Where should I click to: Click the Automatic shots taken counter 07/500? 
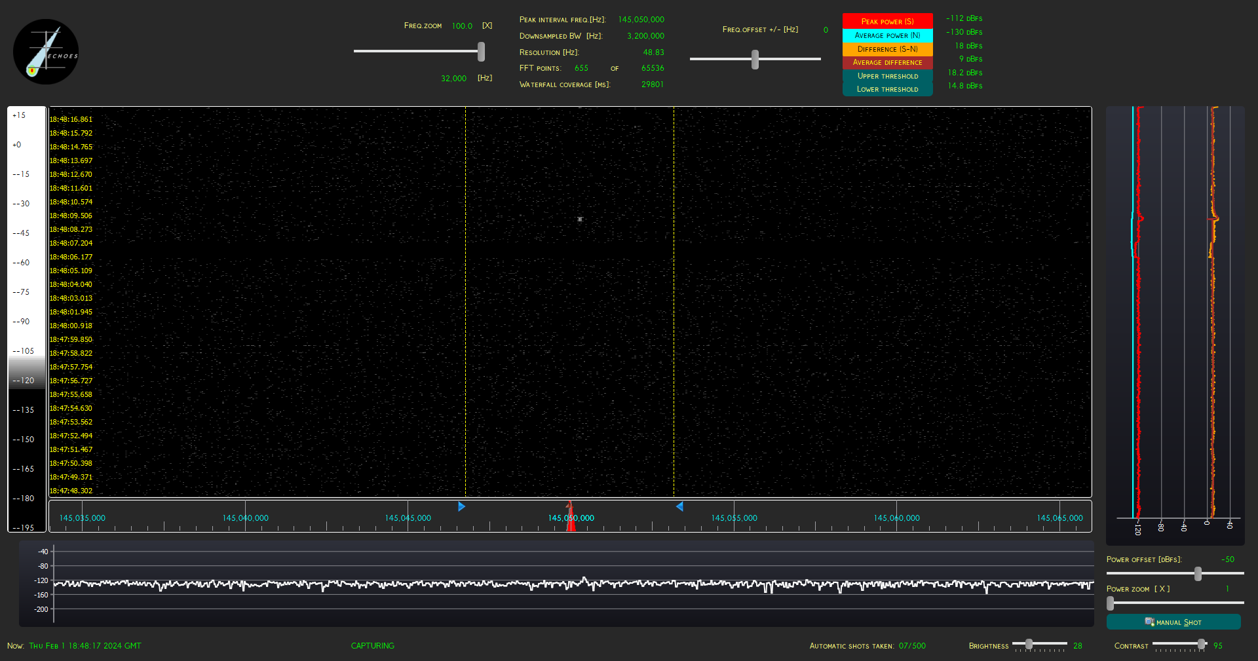[x=912, y=646]
